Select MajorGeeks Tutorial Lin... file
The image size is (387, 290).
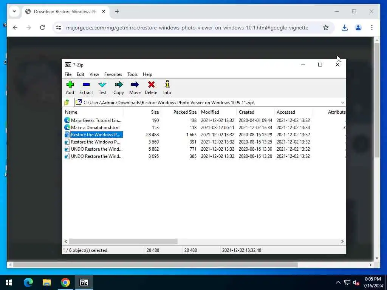coord(96,120)
